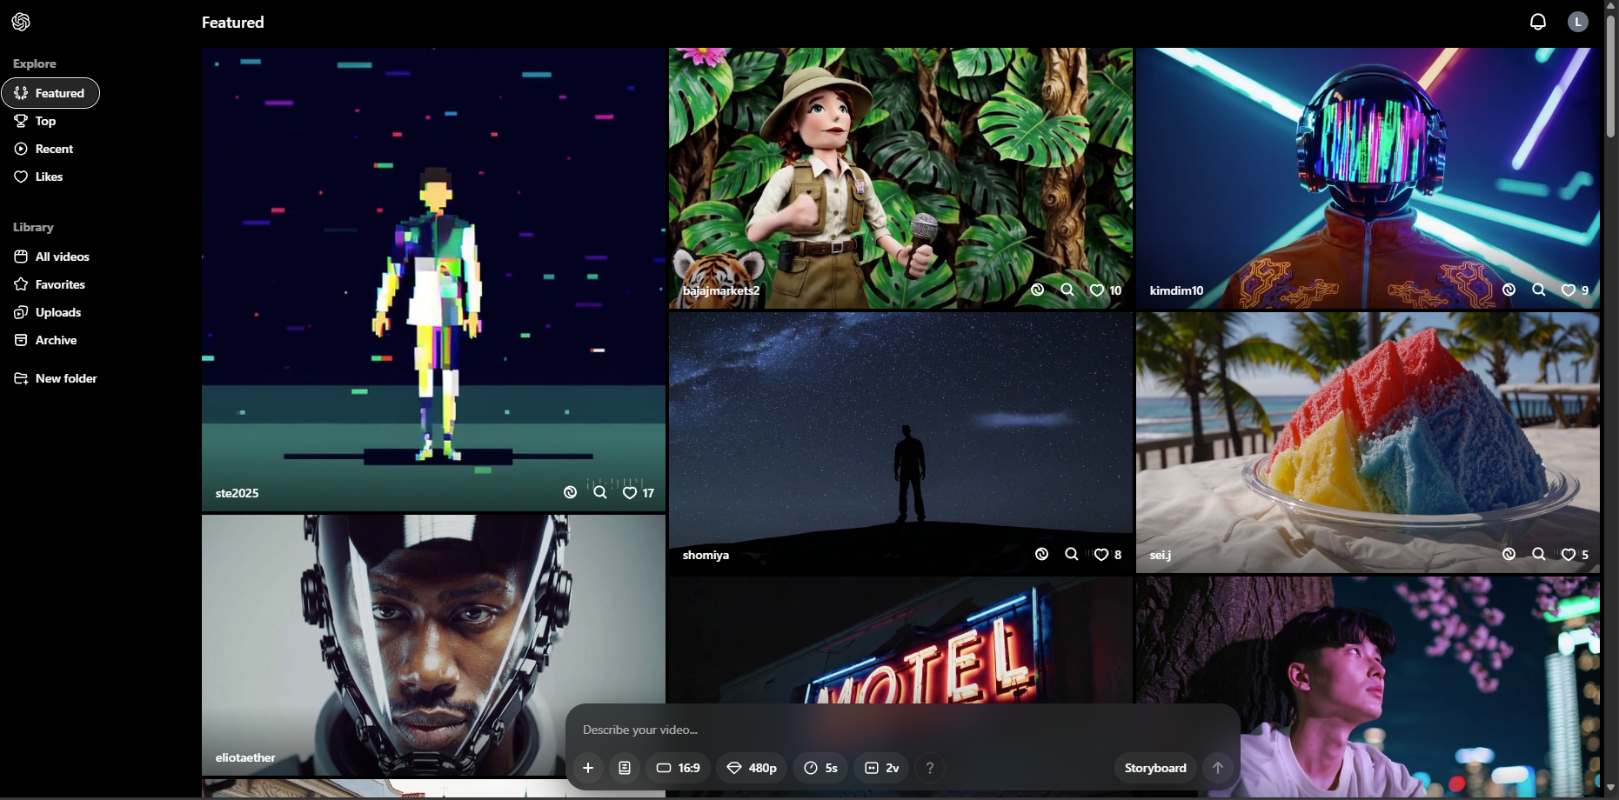This screenshot has width=1619, height=800.
Task: Click the plus icon to attach media
Action: (x=588, y=768)
